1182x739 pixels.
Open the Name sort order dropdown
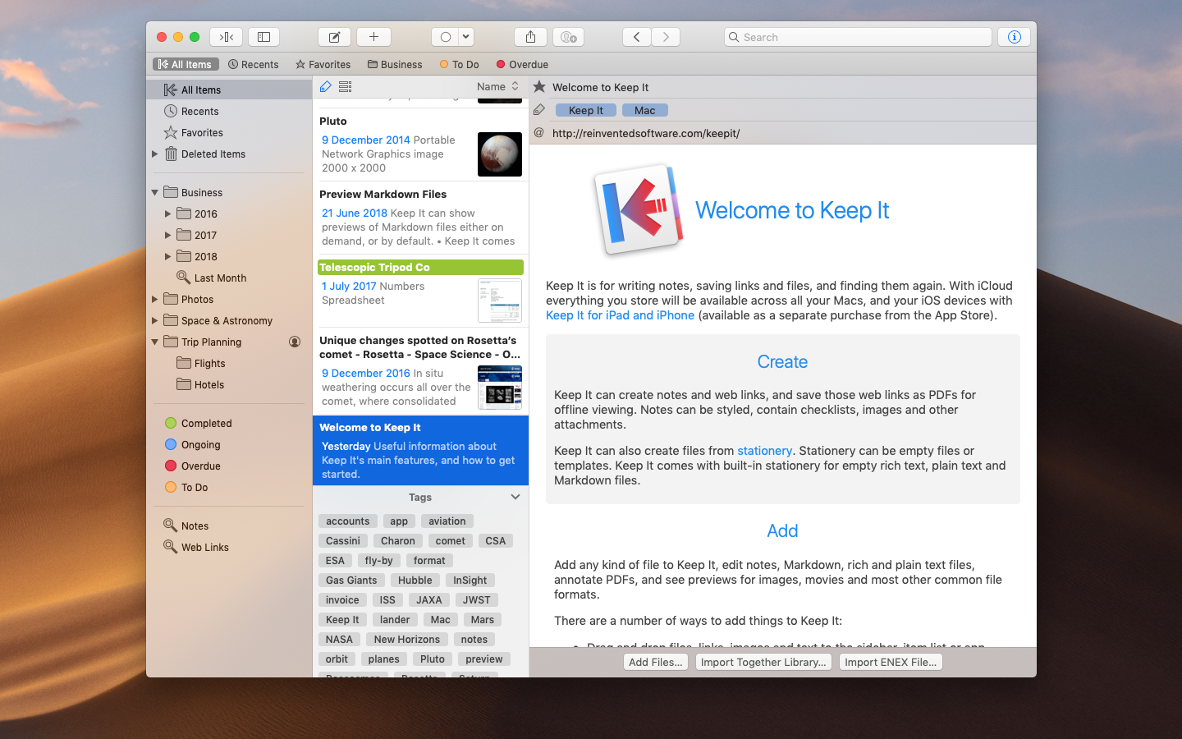497,86
